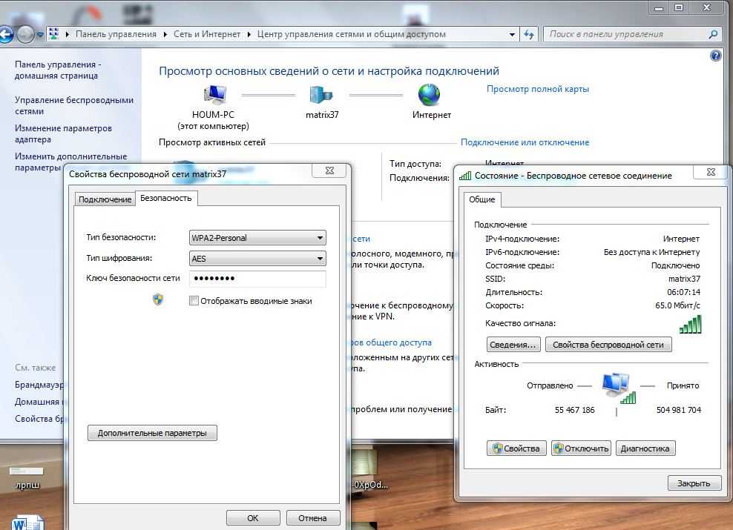Screen dimensions: 733x530
Task: Open Управление беспроводными сетями link
Action: [74, 105]
